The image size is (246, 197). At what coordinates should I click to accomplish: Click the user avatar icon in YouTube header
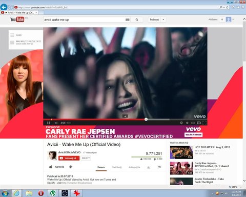click(229, 19)
